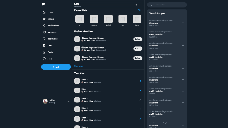Click the Twitter bird logo
This screenshot has height=128, width=228.
click(x=43, y=4)
